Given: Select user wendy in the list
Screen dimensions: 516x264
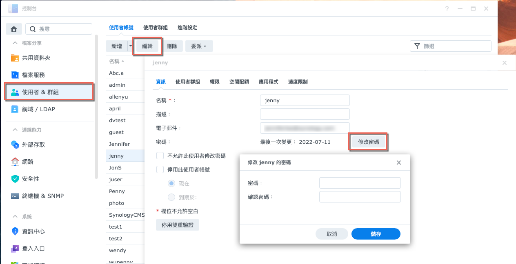Looking at the screenshot, I should pyautogui.click(x=125, y=250).
